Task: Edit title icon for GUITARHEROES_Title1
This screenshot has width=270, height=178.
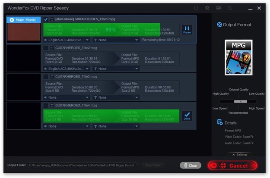Action: [52, 19]
